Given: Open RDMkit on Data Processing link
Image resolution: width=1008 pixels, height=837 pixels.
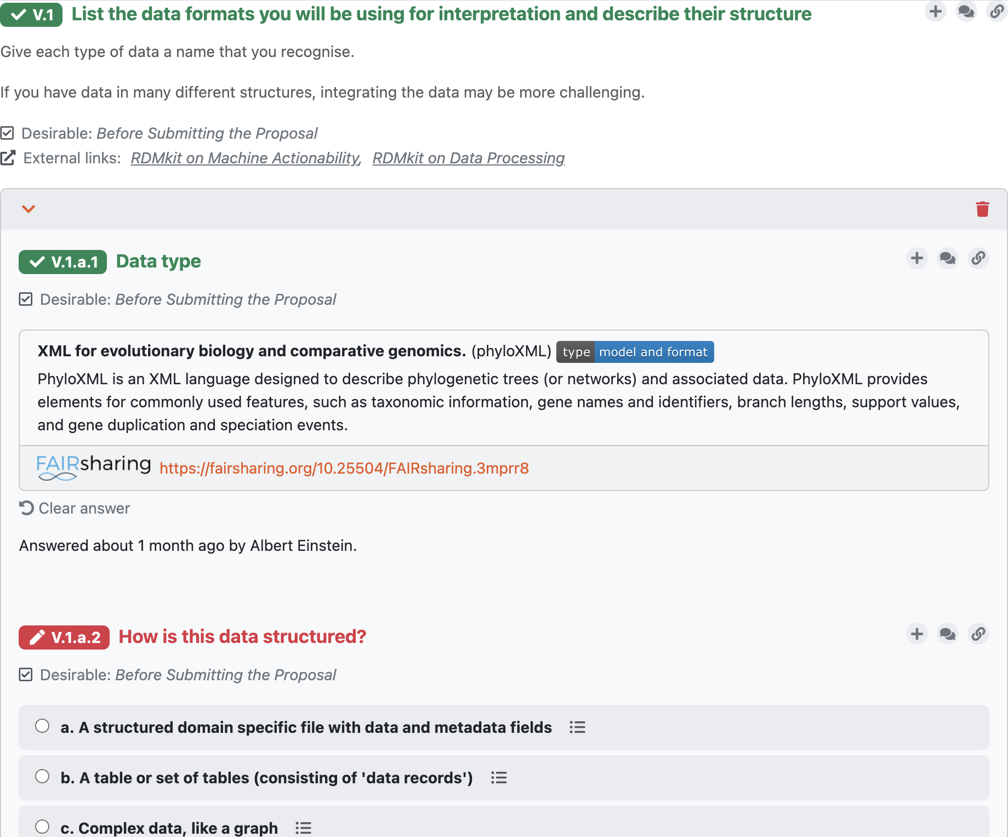Looking at the screenshot, I should point(469,158).
